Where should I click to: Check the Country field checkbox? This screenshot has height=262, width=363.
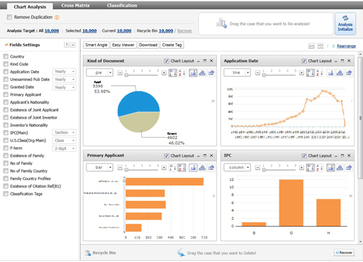pos(6,56)
